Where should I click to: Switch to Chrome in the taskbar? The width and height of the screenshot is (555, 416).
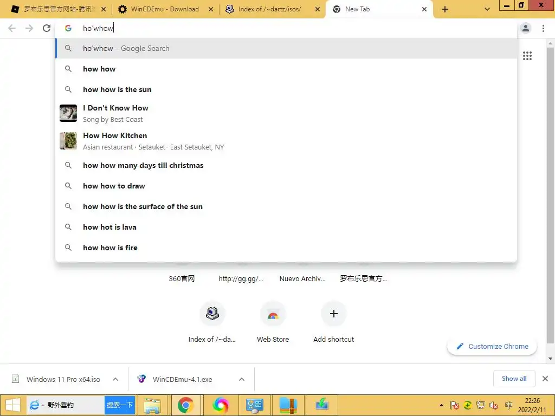pos(186,405)
